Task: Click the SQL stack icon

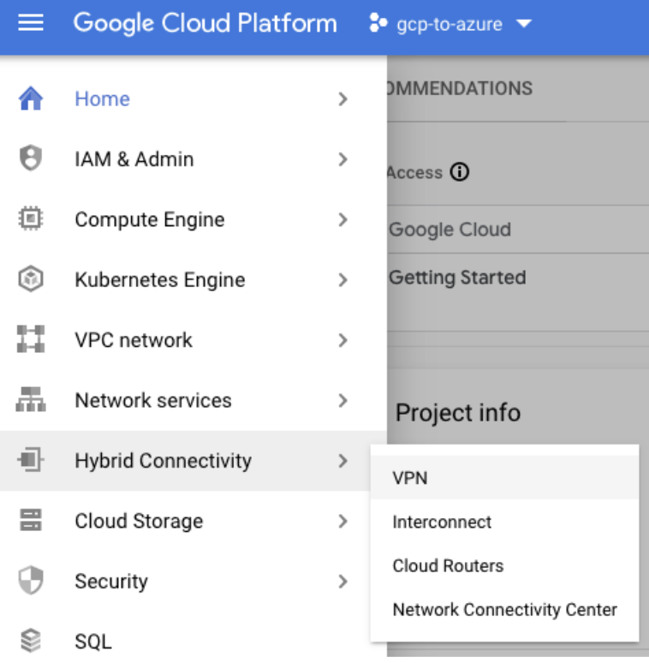Action: [31, 641]
